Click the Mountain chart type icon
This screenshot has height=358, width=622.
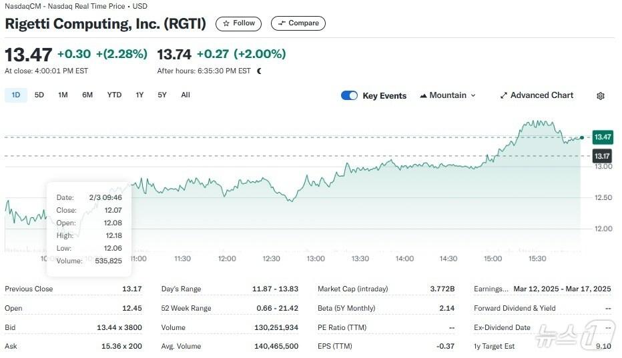[x=423, y=96]
